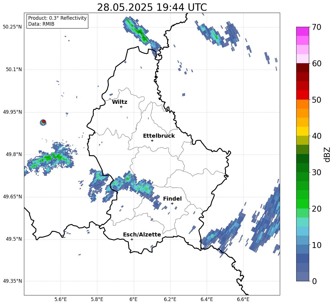Viewport: 334px width, 305px height.
Task: Click the title 28.05.2025 19:44 UTC
Action: pos(152,7)
